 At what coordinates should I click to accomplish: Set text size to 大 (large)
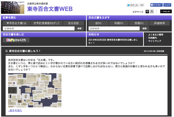click(x=152, y=12)
